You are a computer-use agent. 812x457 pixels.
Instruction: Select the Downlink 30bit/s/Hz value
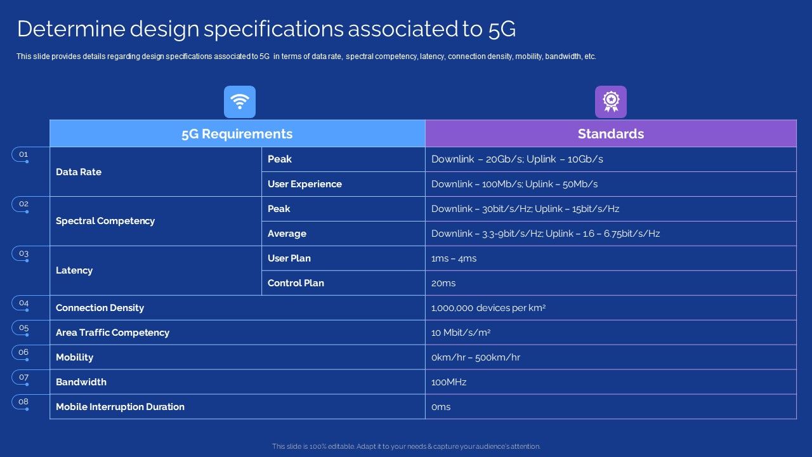[x=525, y=209]
